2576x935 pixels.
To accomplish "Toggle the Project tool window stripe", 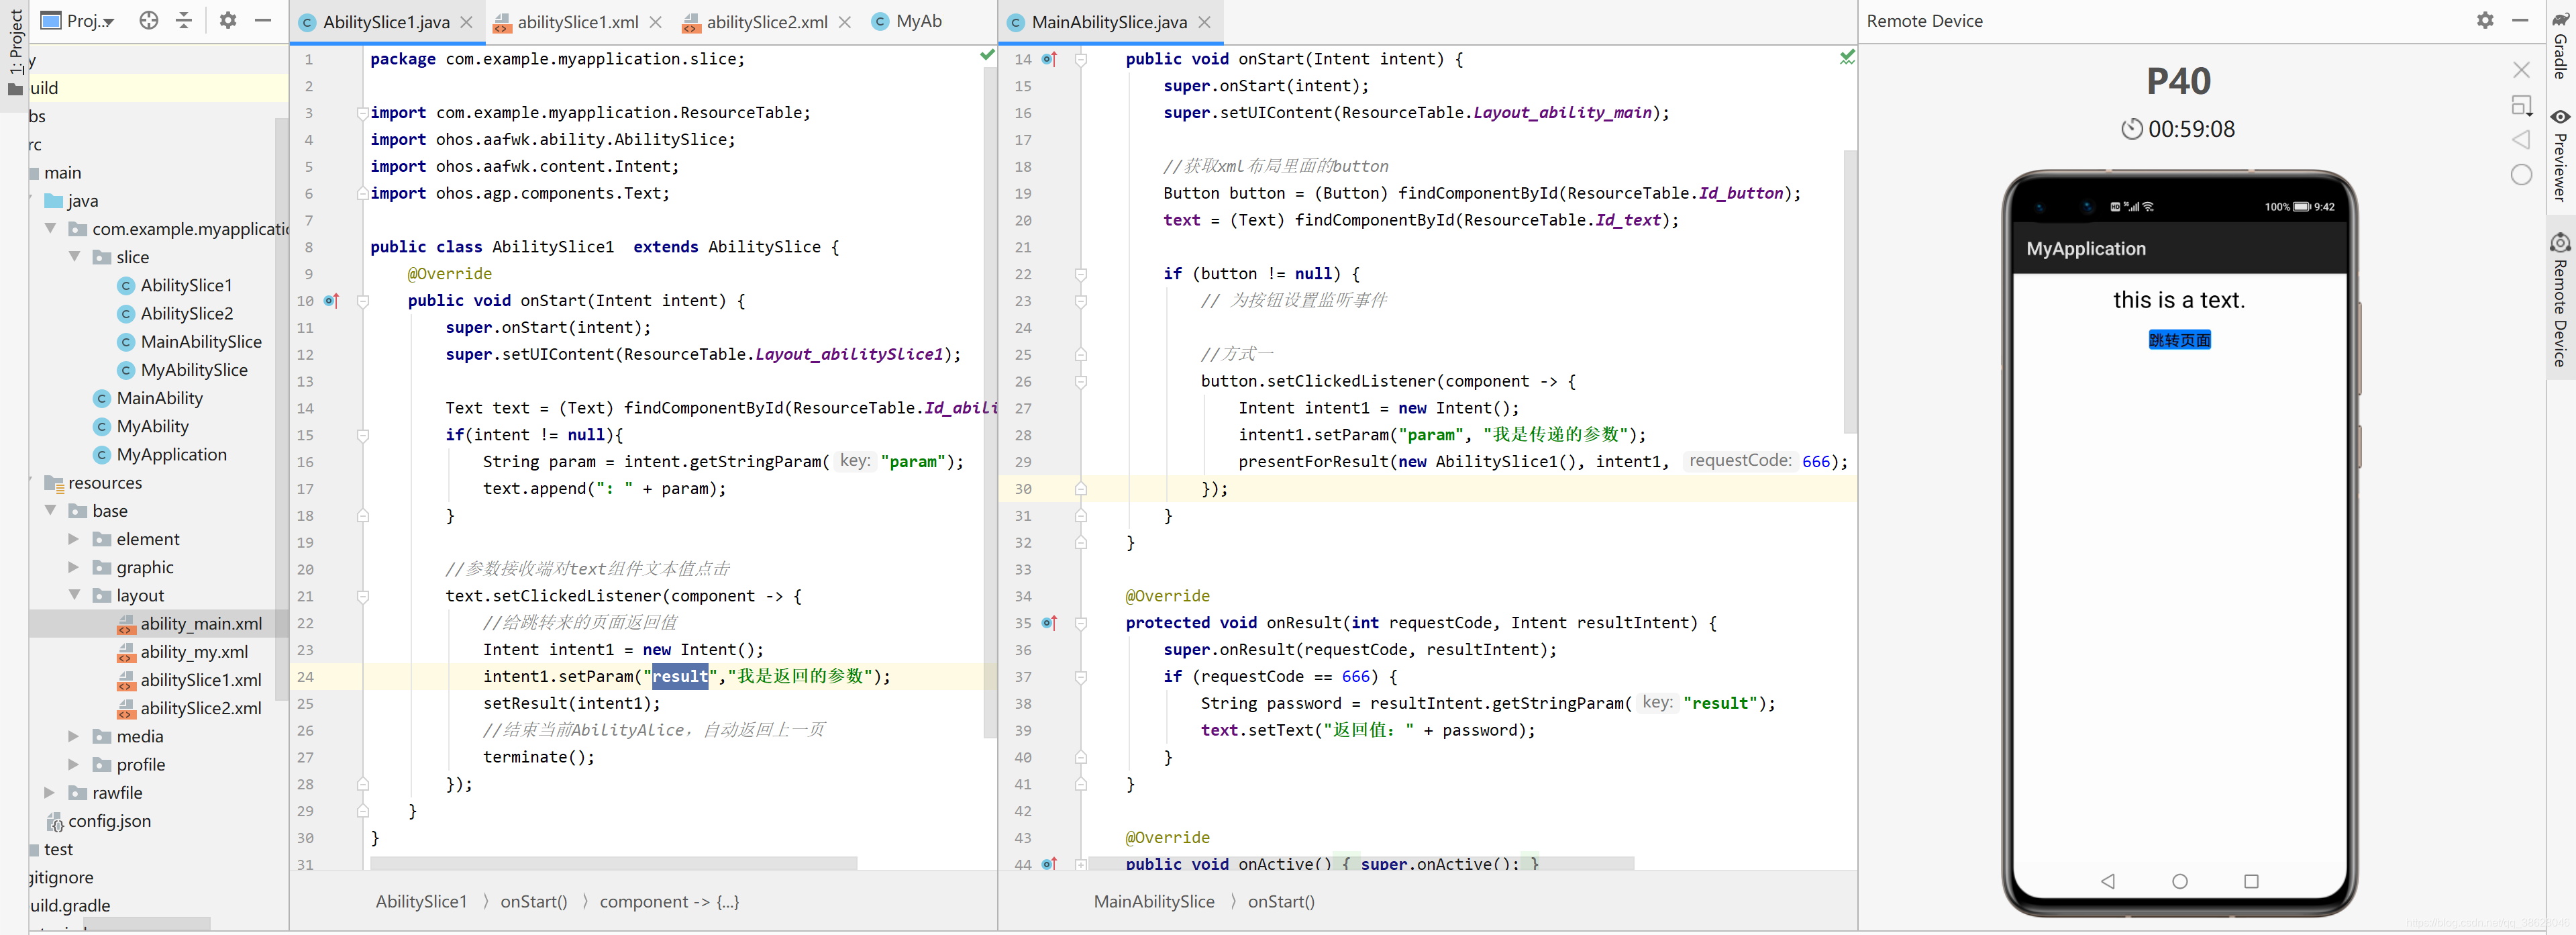I will tap(15, 42).
